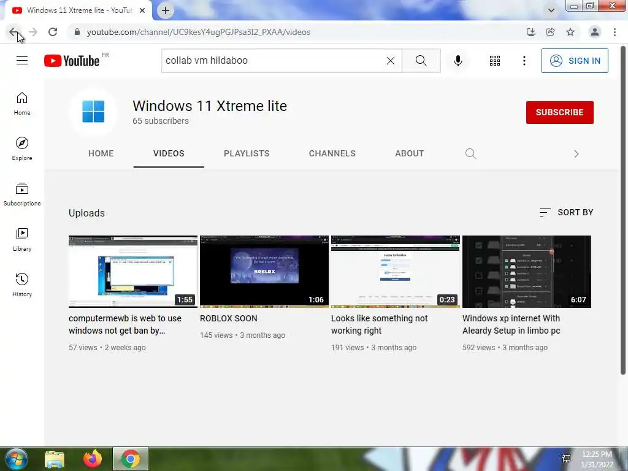Play the 0:23 video thumbnail
Screen dimensions: 628x471
[x=396, y=272]
